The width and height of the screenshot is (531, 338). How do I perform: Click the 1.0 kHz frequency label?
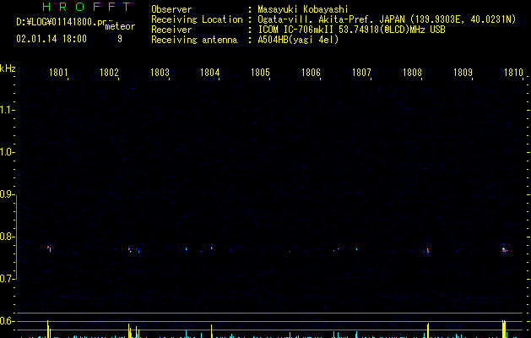(7, 152)
